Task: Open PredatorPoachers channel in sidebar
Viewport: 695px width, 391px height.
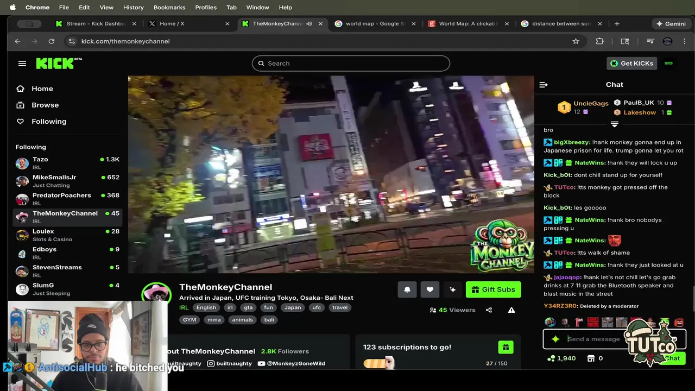Action: [x=68, y=199]
